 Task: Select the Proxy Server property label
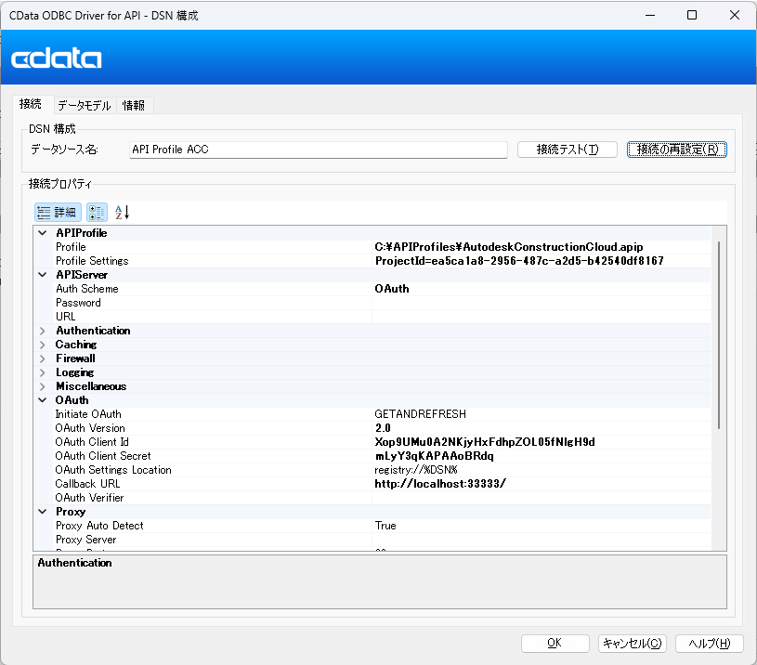click(x=86, y=540)
